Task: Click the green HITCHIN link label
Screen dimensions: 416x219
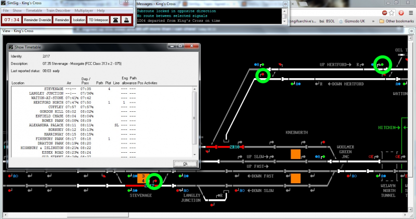Action: pyautogui.click(x=389, y=127)
